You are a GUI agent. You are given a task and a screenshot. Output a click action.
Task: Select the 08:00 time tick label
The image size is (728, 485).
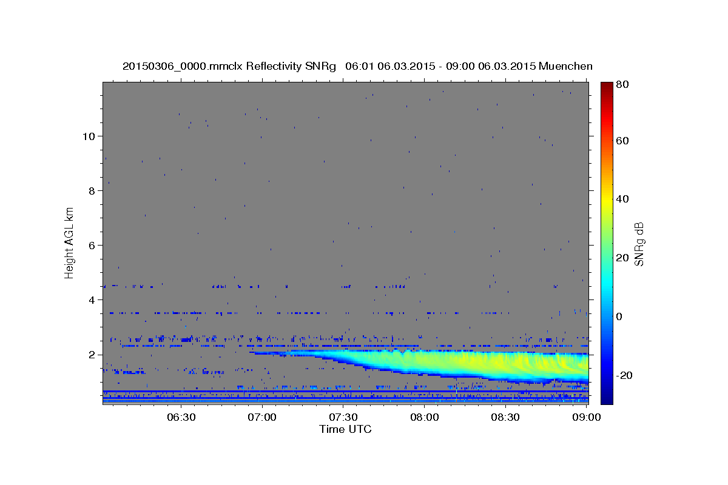point(425,418)
